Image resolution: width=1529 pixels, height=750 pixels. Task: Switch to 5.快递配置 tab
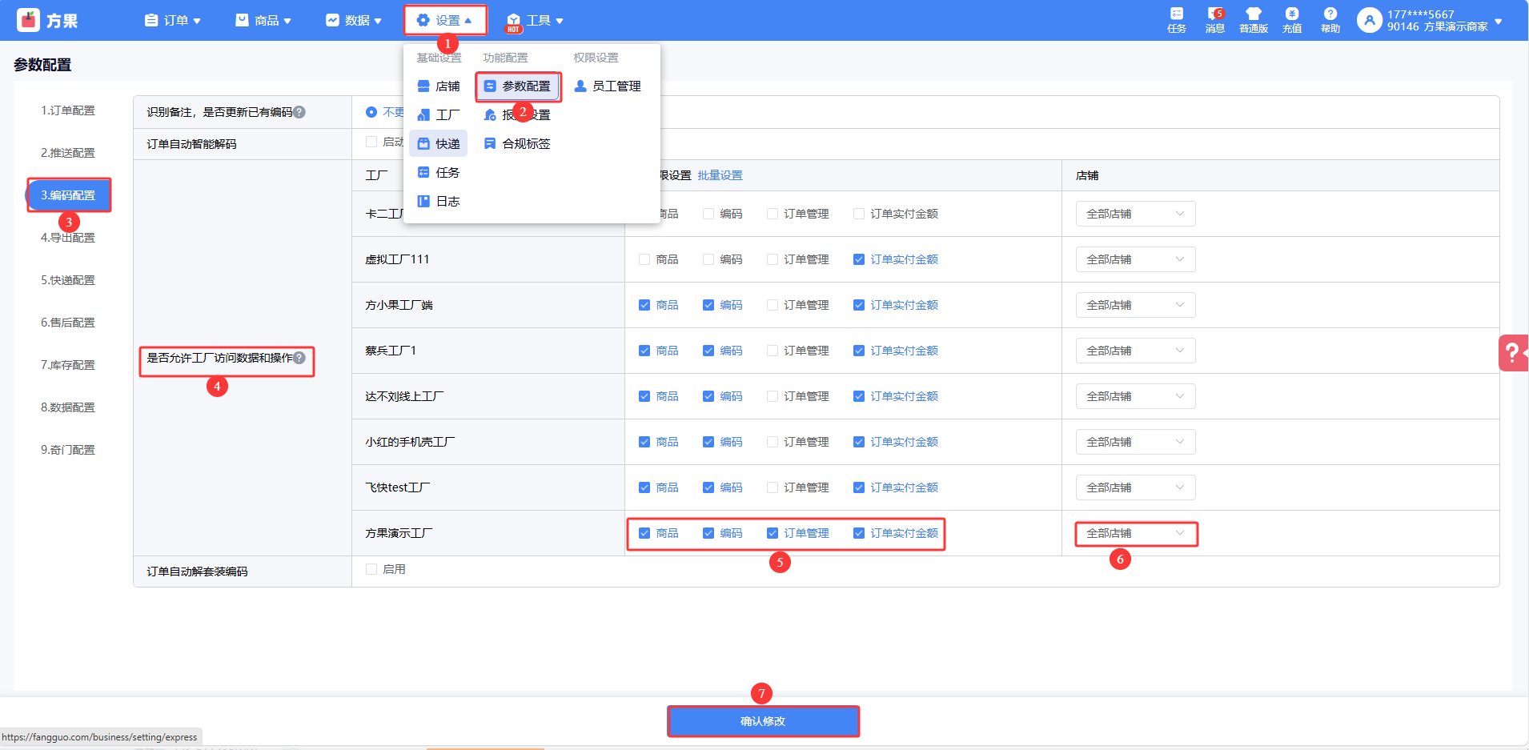pos(68,280)
